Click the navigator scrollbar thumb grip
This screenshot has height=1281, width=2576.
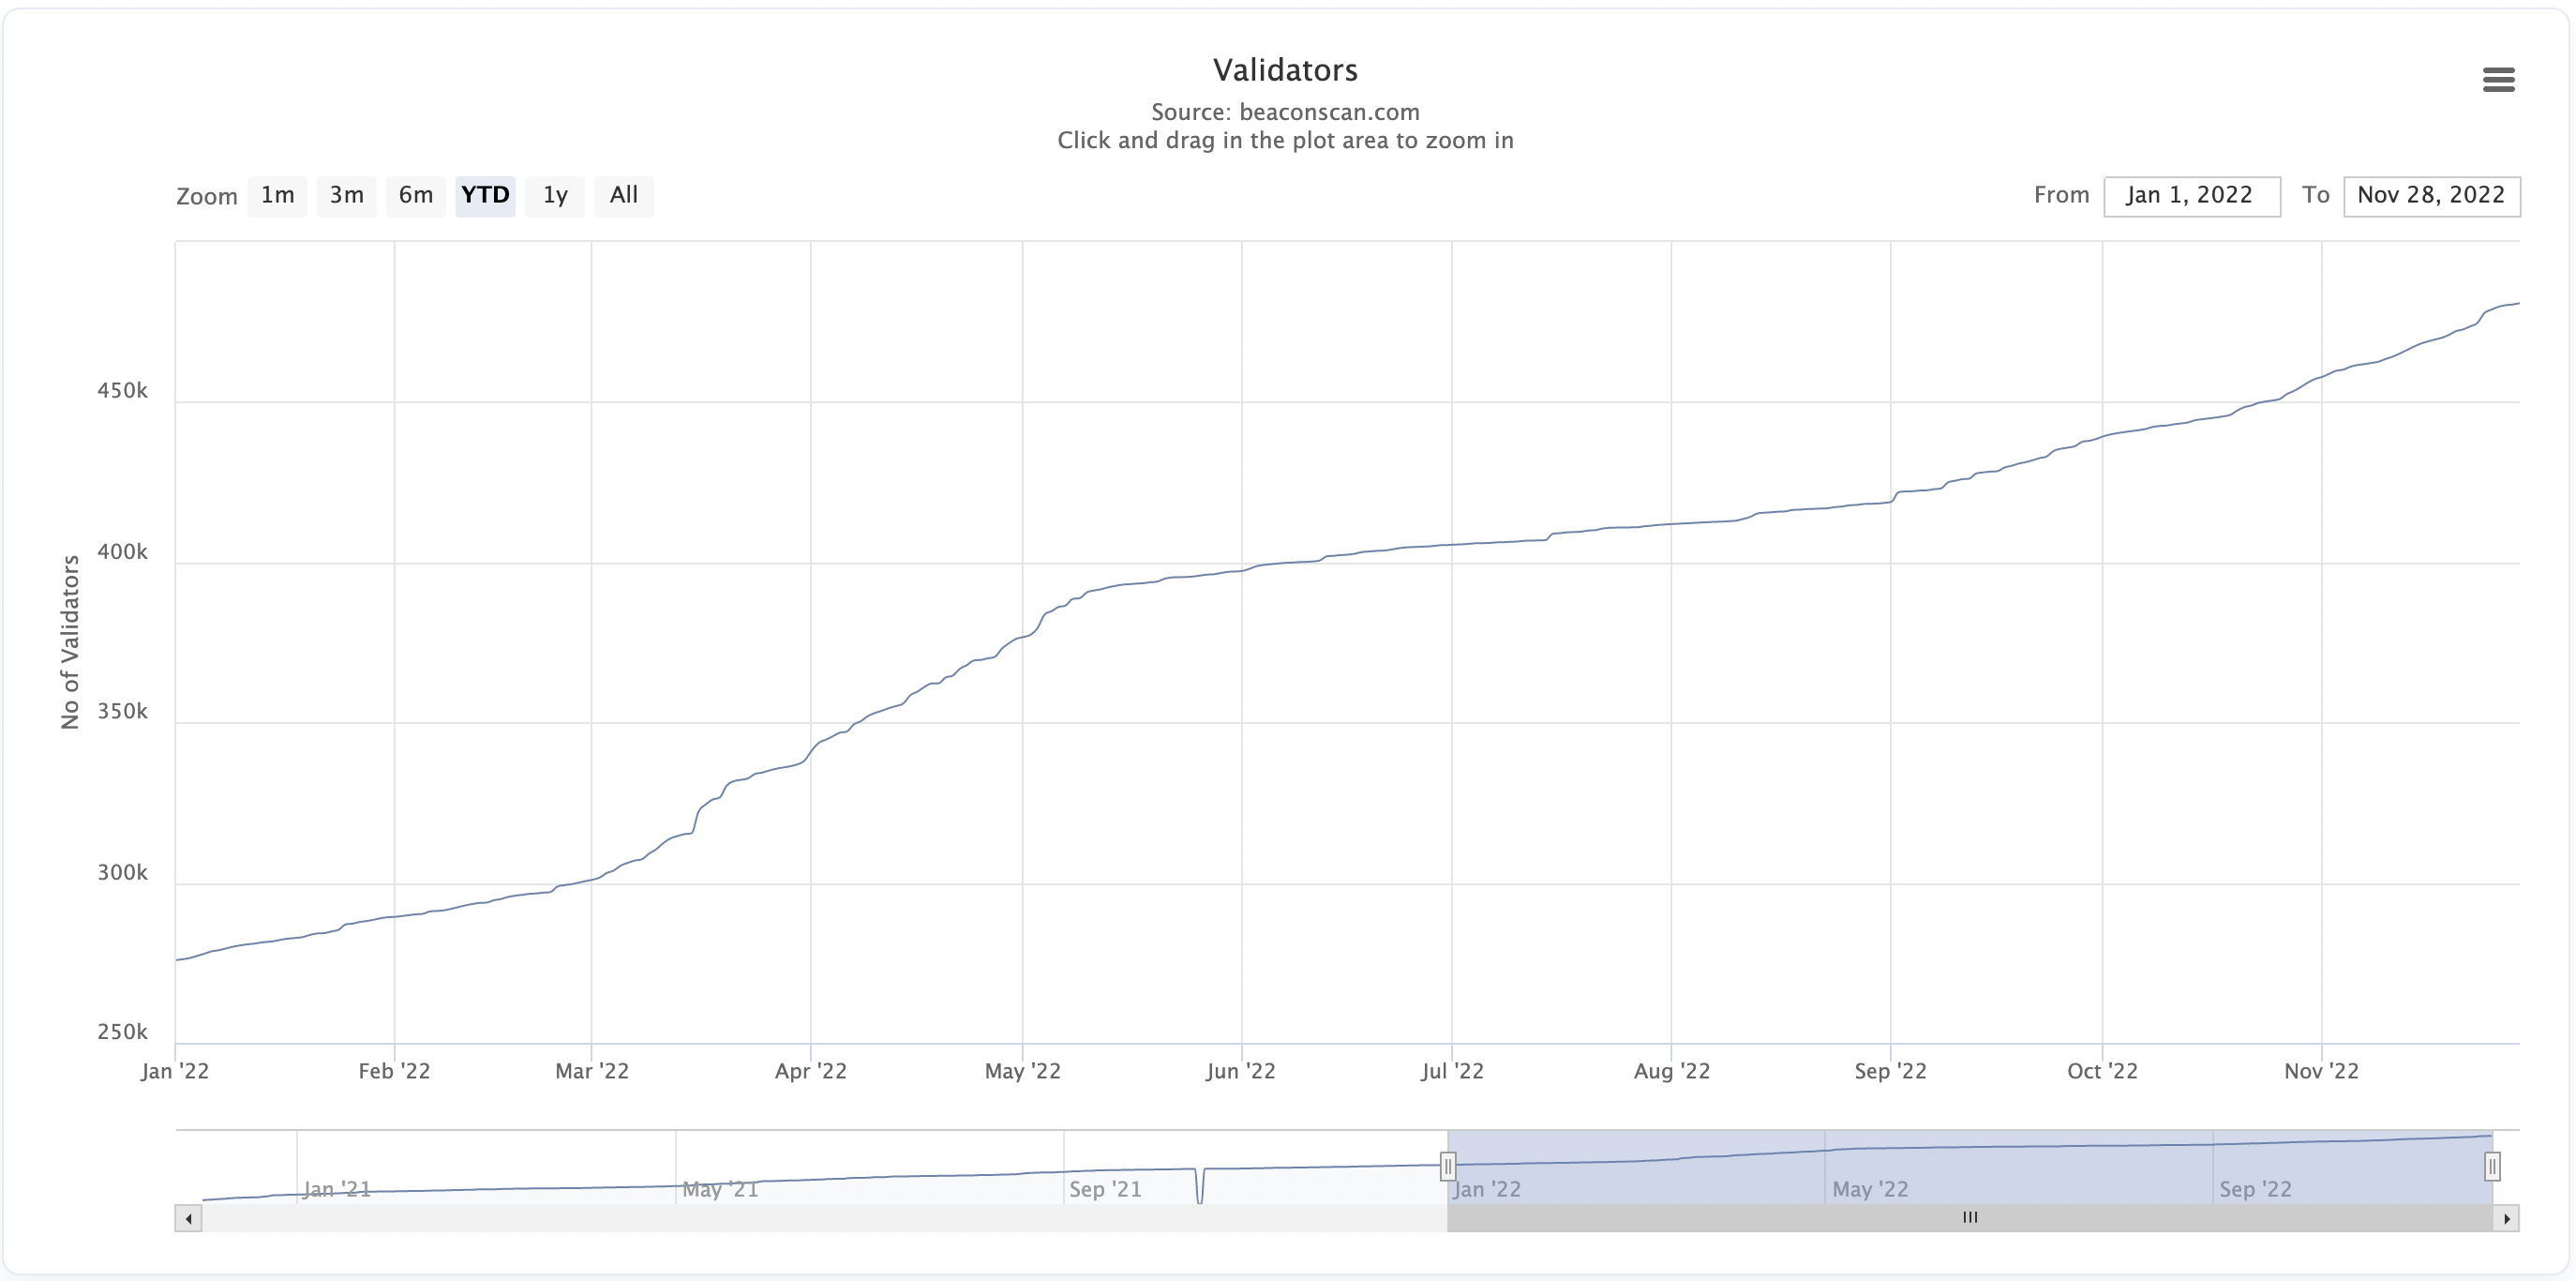click(1970, 1218)
